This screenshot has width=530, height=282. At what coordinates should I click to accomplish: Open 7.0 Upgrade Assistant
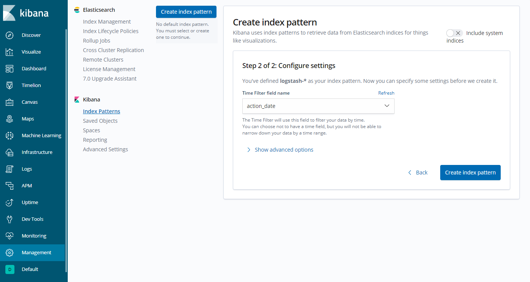(x=110, y=79)
